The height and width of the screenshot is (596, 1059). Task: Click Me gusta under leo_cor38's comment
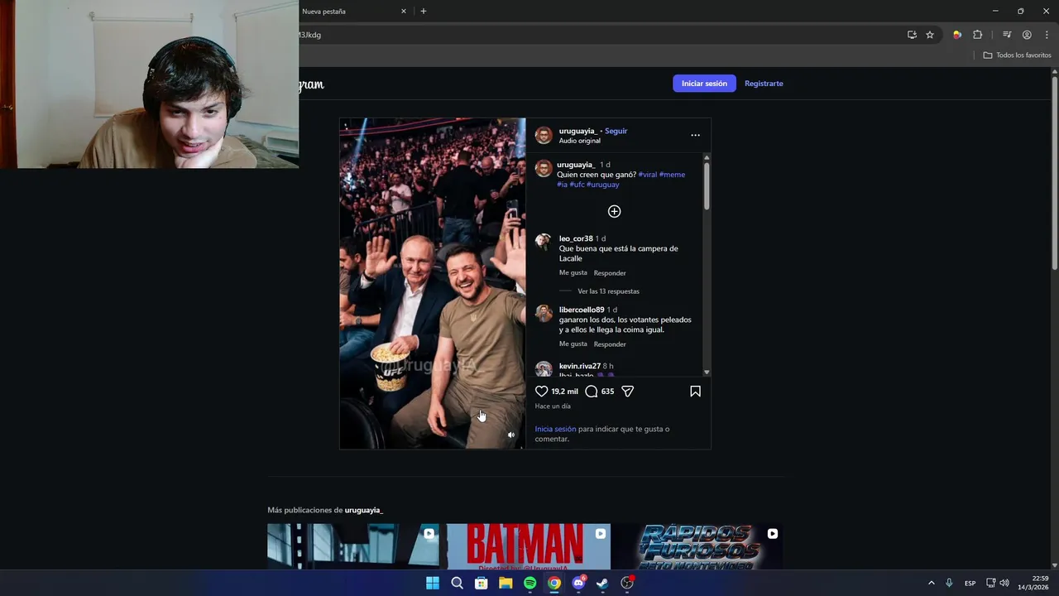click(x=573, y=273)
